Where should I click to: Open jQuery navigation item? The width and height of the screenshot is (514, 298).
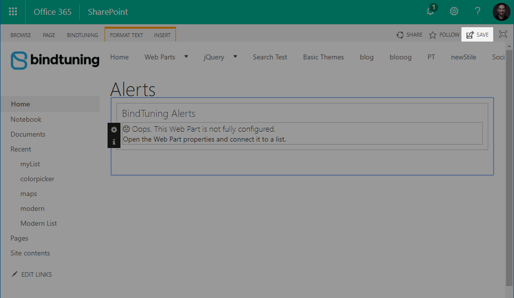tap(214, 57)
